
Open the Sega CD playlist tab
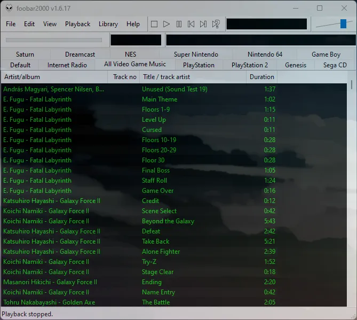tap(335, 65)
